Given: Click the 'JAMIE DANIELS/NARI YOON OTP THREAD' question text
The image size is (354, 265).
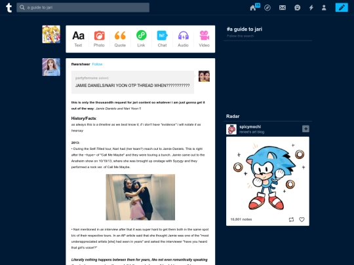Looking at the screenshot, I should [x=132, y=86].
